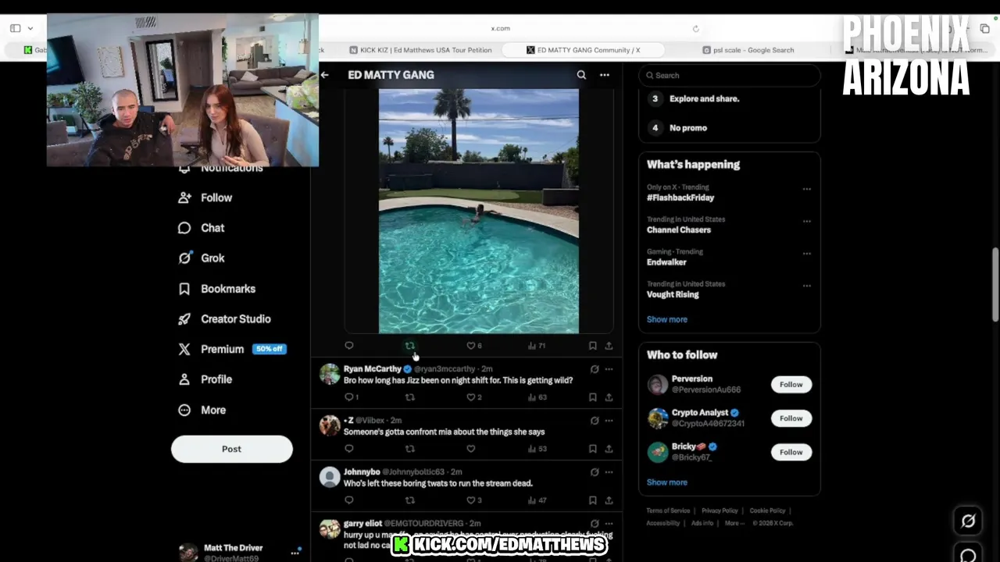
Task: Open Grok icon on the Z post
Action: click(595, 421)
